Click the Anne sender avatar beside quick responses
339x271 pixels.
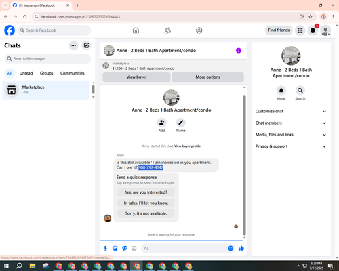(107, 218)
